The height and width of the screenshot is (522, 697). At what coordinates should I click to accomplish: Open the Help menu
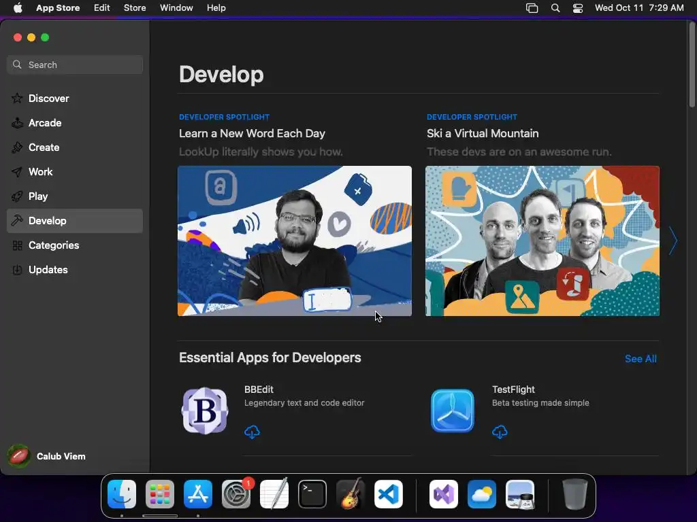coord(216,8)
